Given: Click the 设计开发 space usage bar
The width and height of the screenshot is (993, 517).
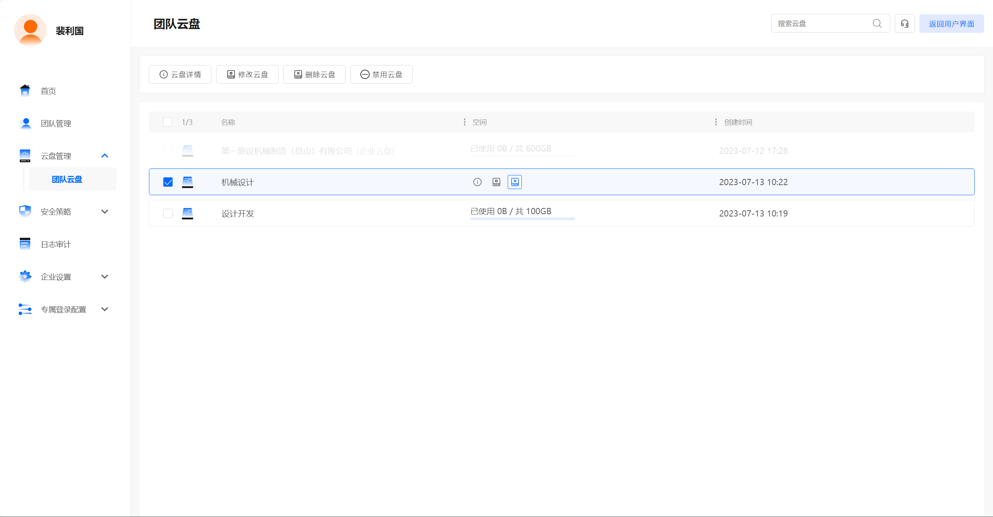Looking at the screenshot, I should [x=522, y=219].
